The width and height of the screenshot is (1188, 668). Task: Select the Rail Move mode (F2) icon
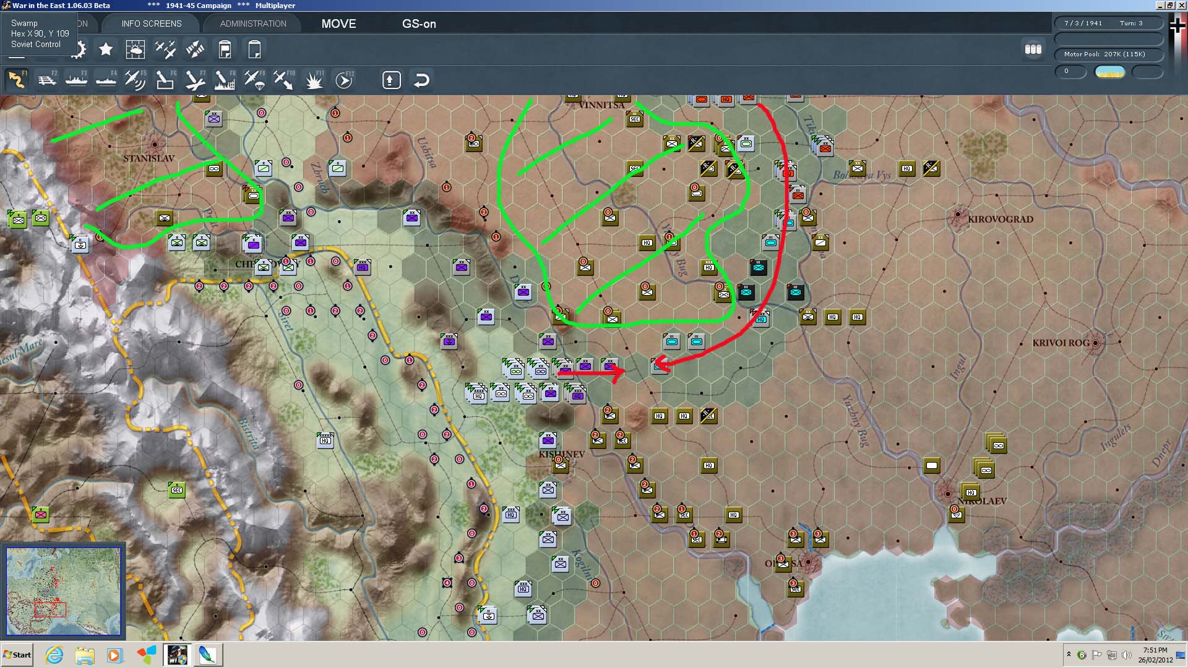46,80
